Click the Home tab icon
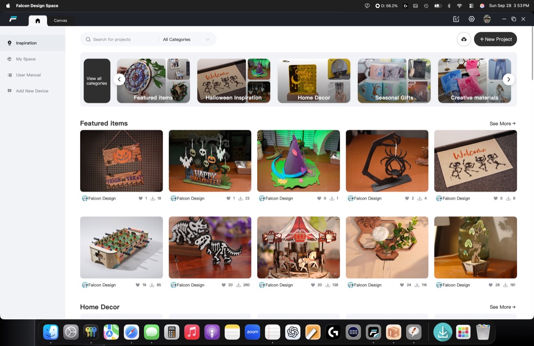This screenshot has height=346, width=534. [x=38, y=20]
